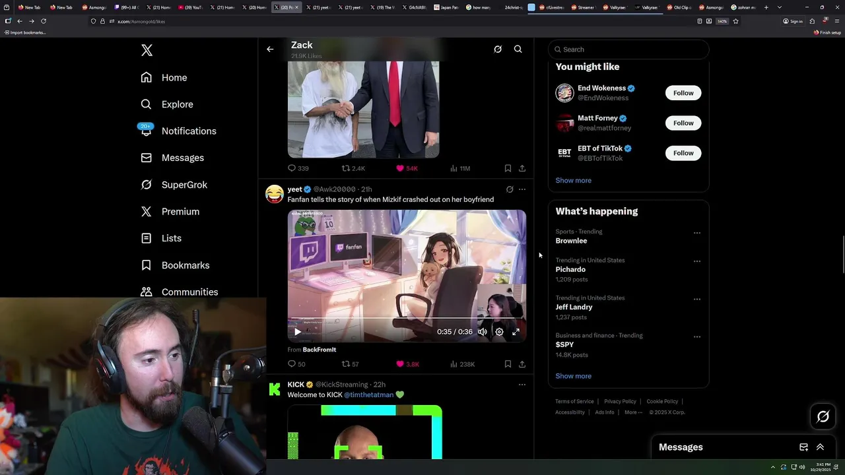
Task: Share the post with 54K likes
Action: pyautogui.click(x=522, y=168)
